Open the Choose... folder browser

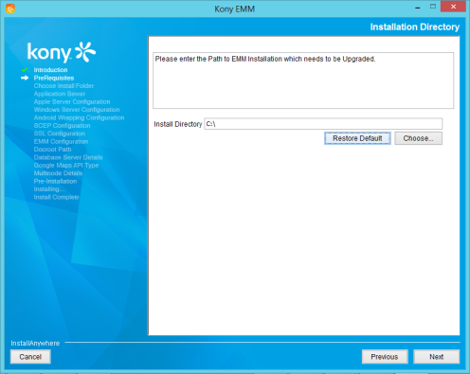[418, 138]
